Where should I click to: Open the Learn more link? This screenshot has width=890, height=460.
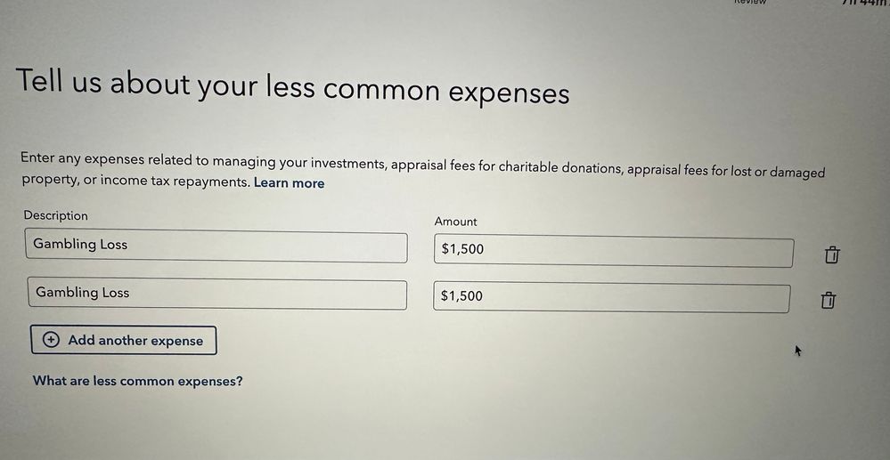(x=289, y=183)
